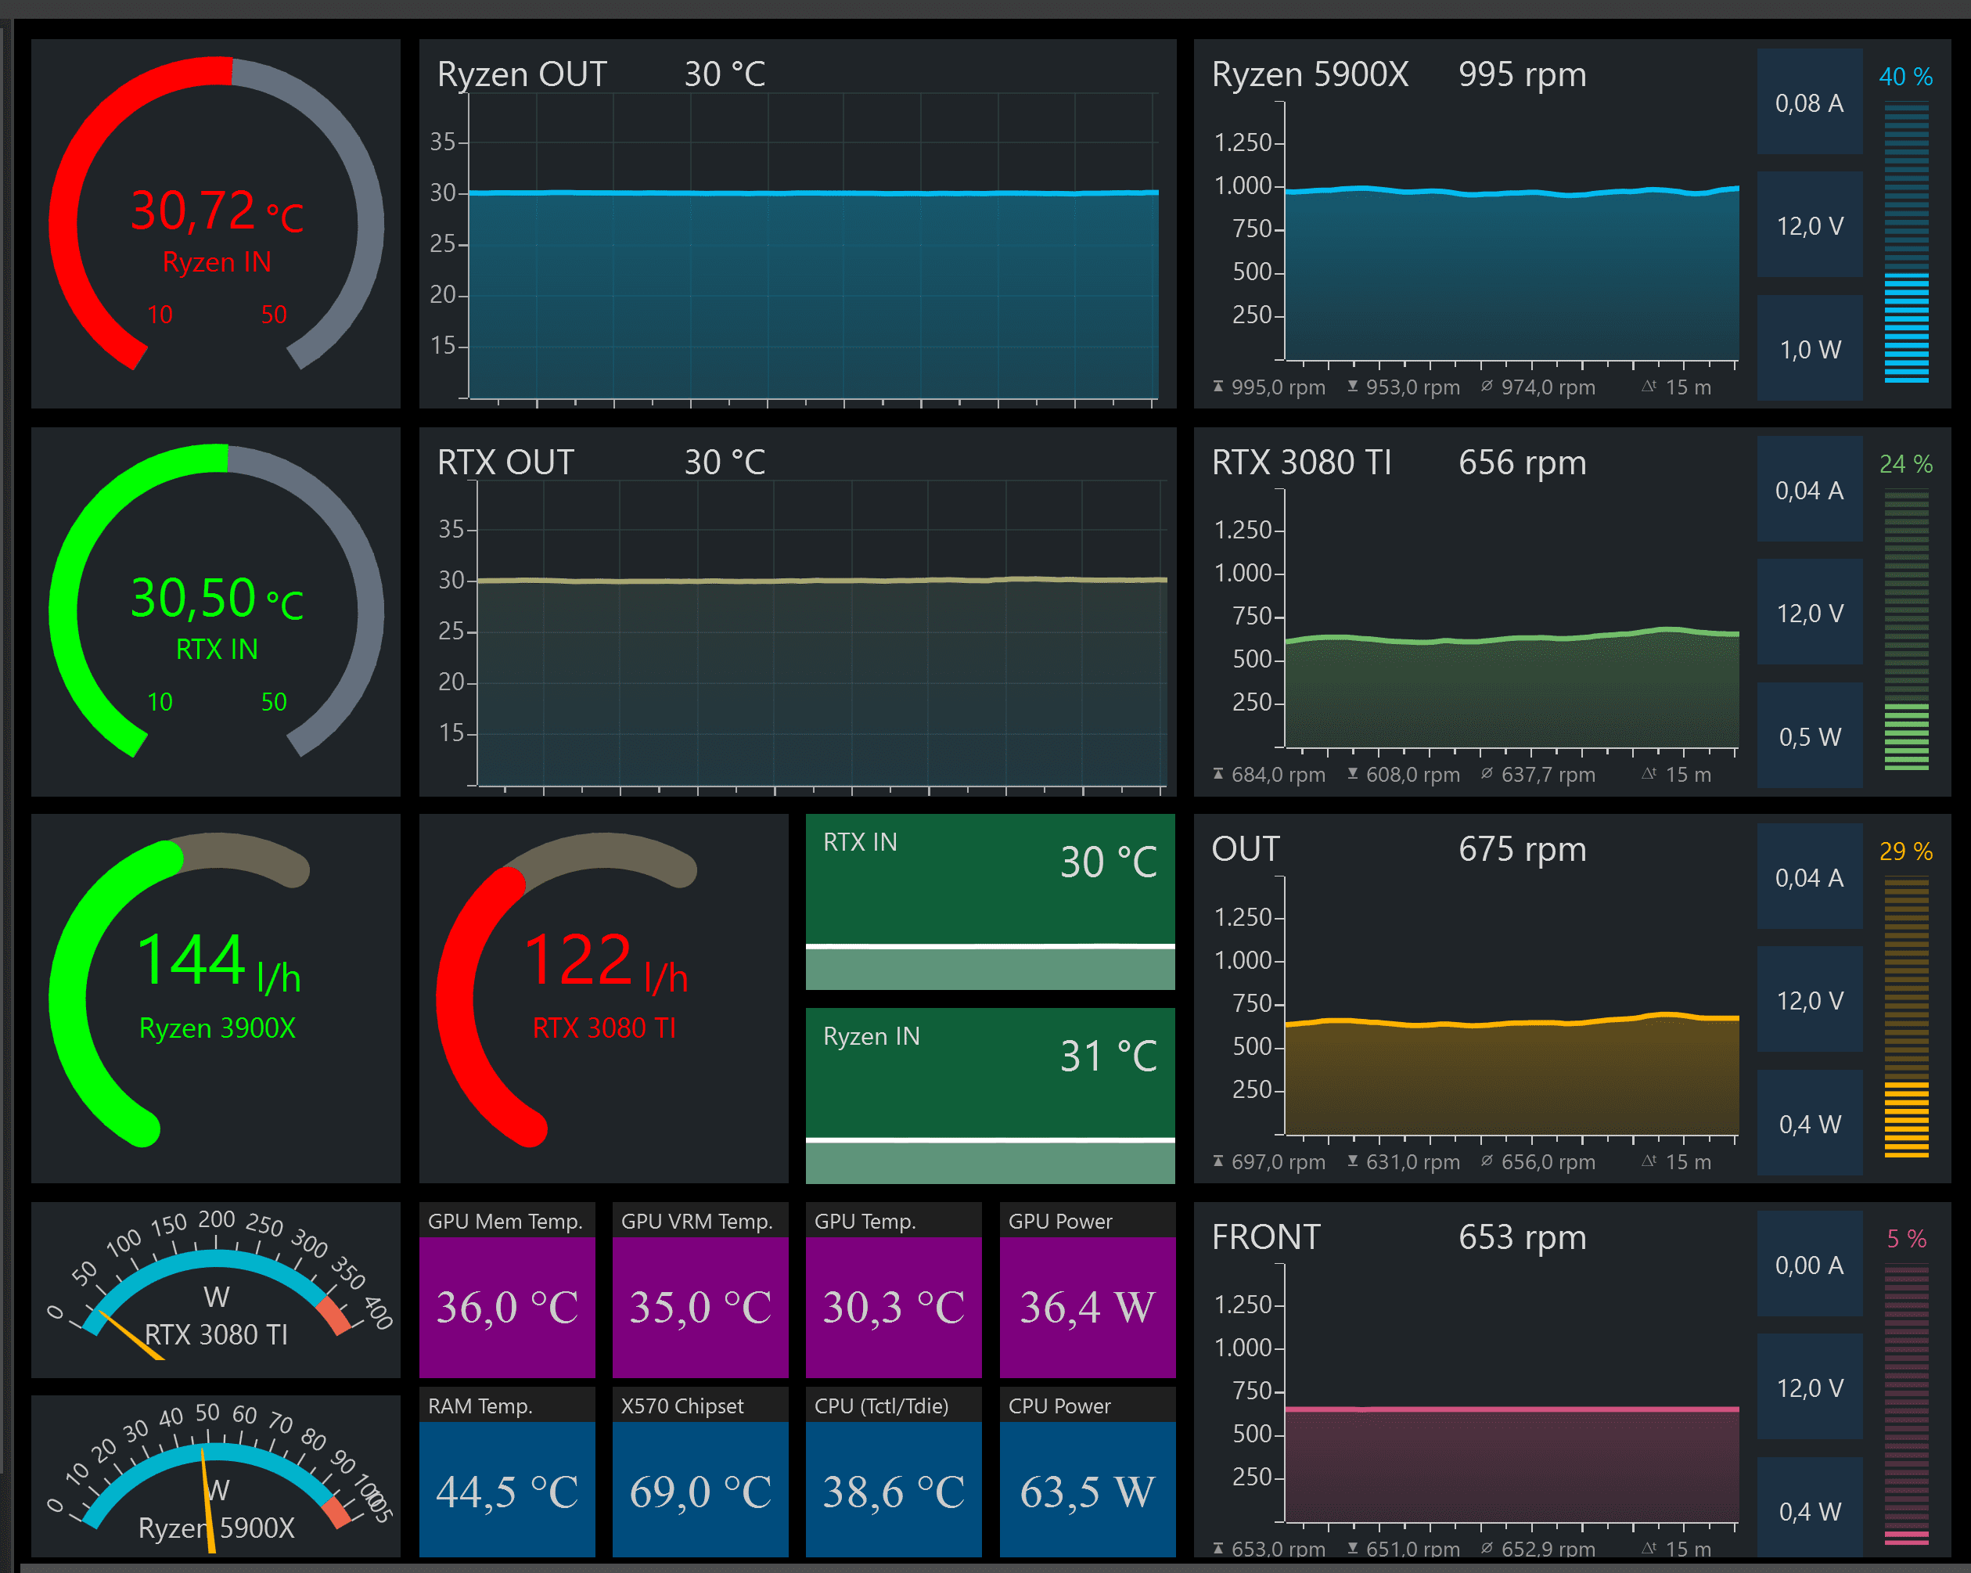Click the average icon beside 656,0 rpm
The width and height of the screenshot is (1971, 1573).
tap(1487, 1161)
